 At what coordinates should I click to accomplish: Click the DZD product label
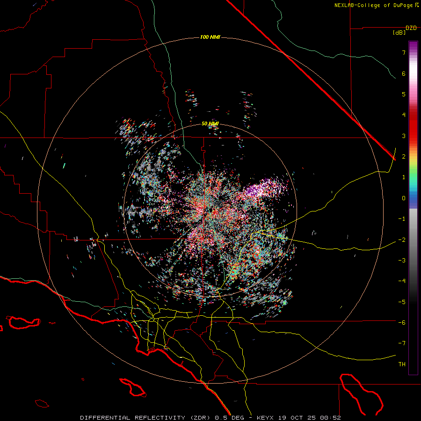(411, 28)
